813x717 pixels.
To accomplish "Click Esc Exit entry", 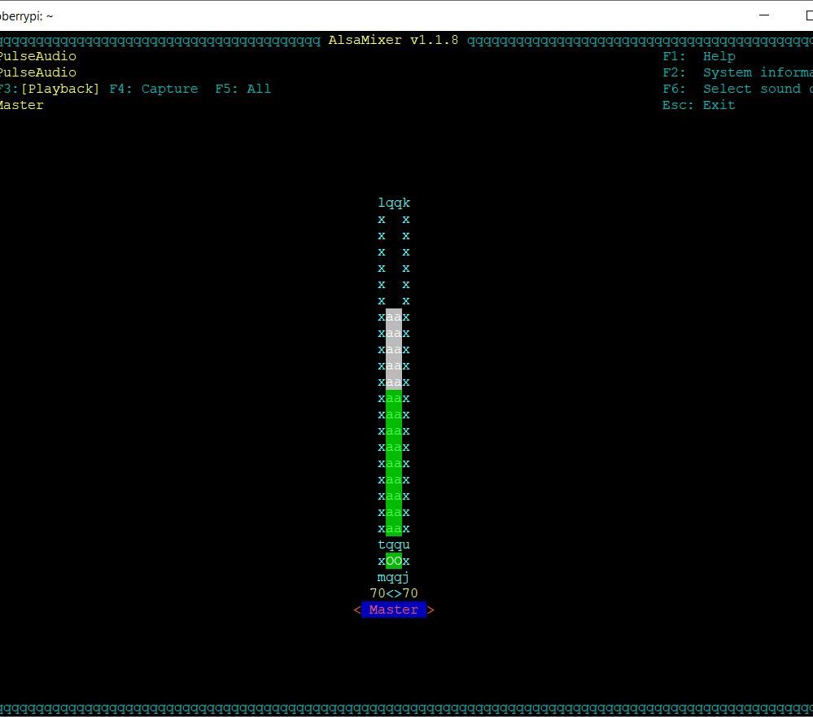I will point(699,105).
